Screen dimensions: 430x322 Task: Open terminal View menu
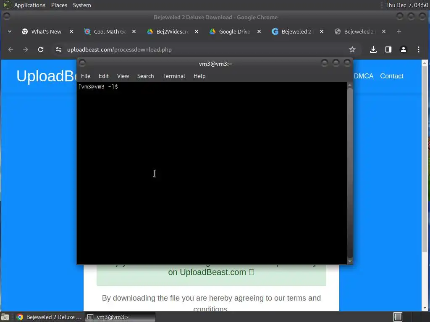pos(123,76)
